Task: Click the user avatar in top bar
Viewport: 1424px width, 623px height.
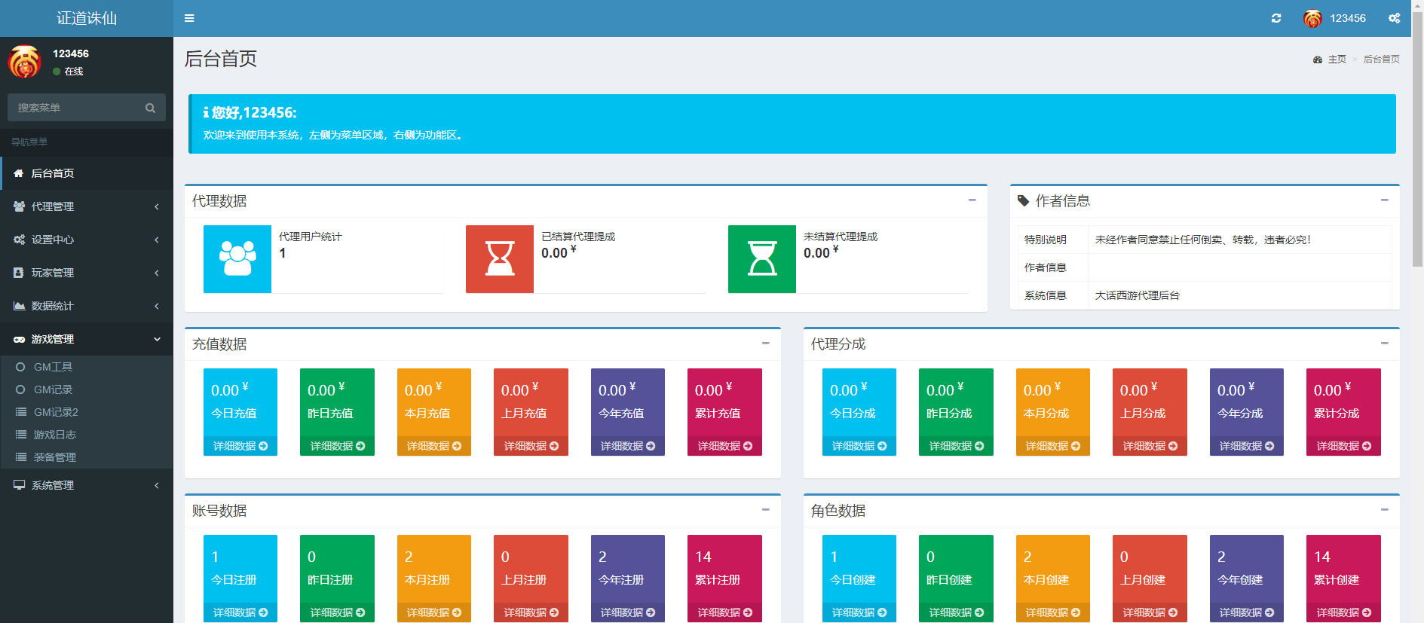Action: point(1312,18)
